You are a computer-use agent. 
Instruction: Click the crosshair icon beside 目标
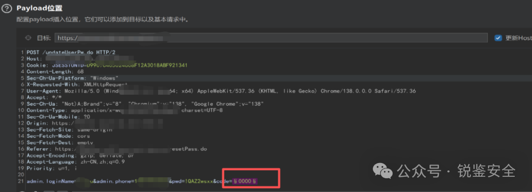click(29, 38)
